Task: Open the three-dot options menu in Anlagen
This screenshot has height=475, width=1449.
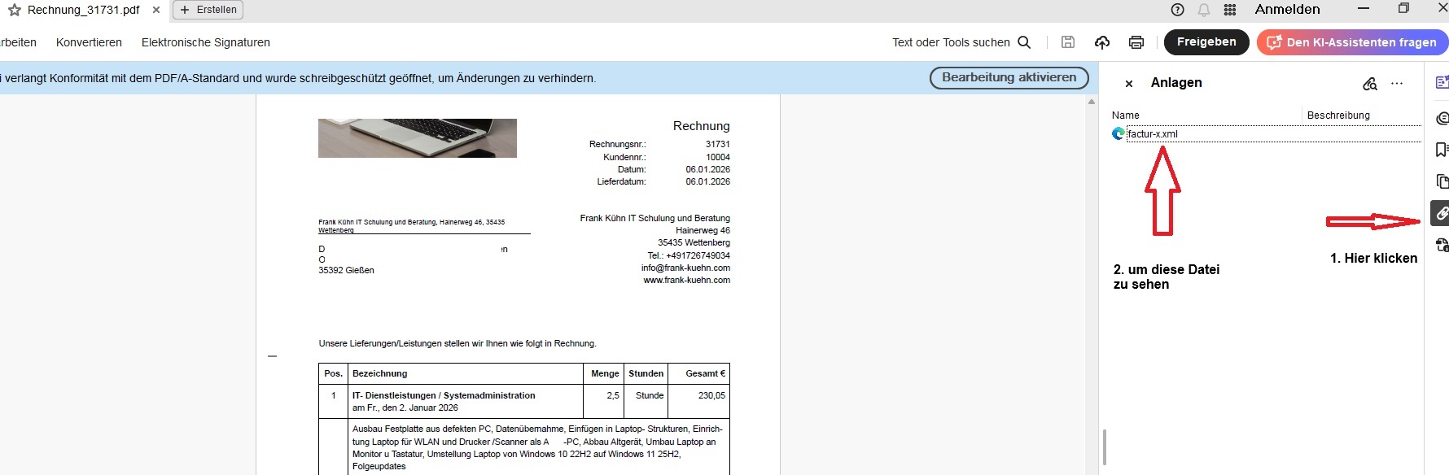Action: click(x=1397, y=83)
